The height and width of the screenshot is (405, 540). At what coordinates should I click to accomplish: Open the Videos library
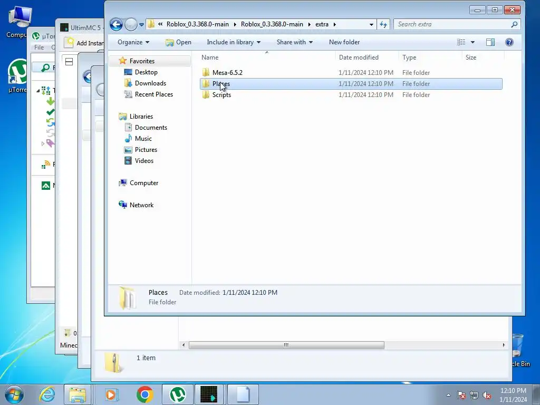[144, 160]
